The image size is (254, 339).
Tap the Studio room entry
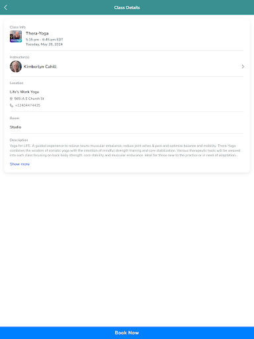click(15, 127)
